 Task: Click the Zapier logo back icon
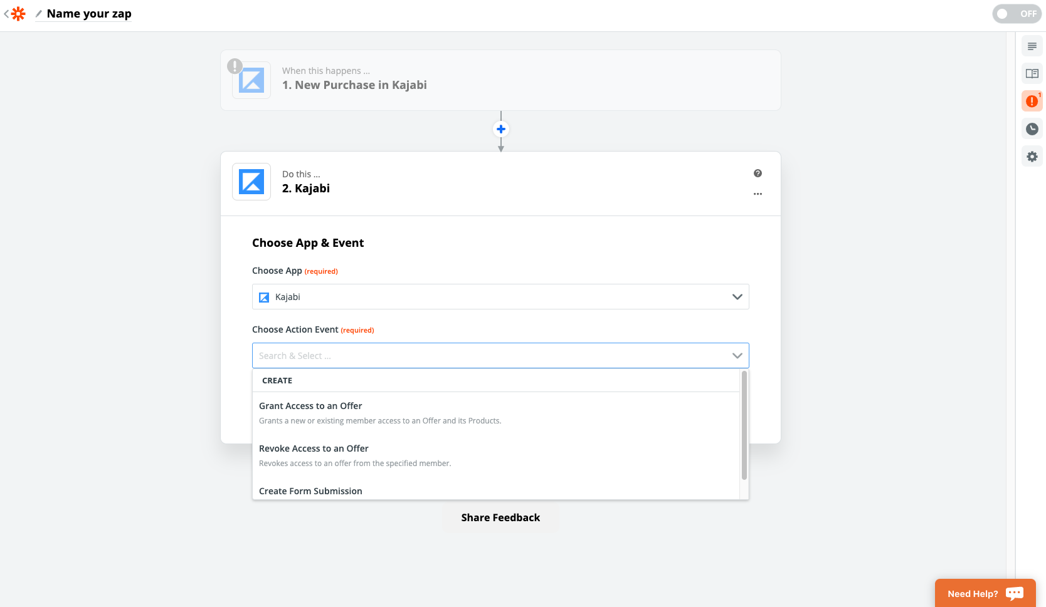pos(15,14)
